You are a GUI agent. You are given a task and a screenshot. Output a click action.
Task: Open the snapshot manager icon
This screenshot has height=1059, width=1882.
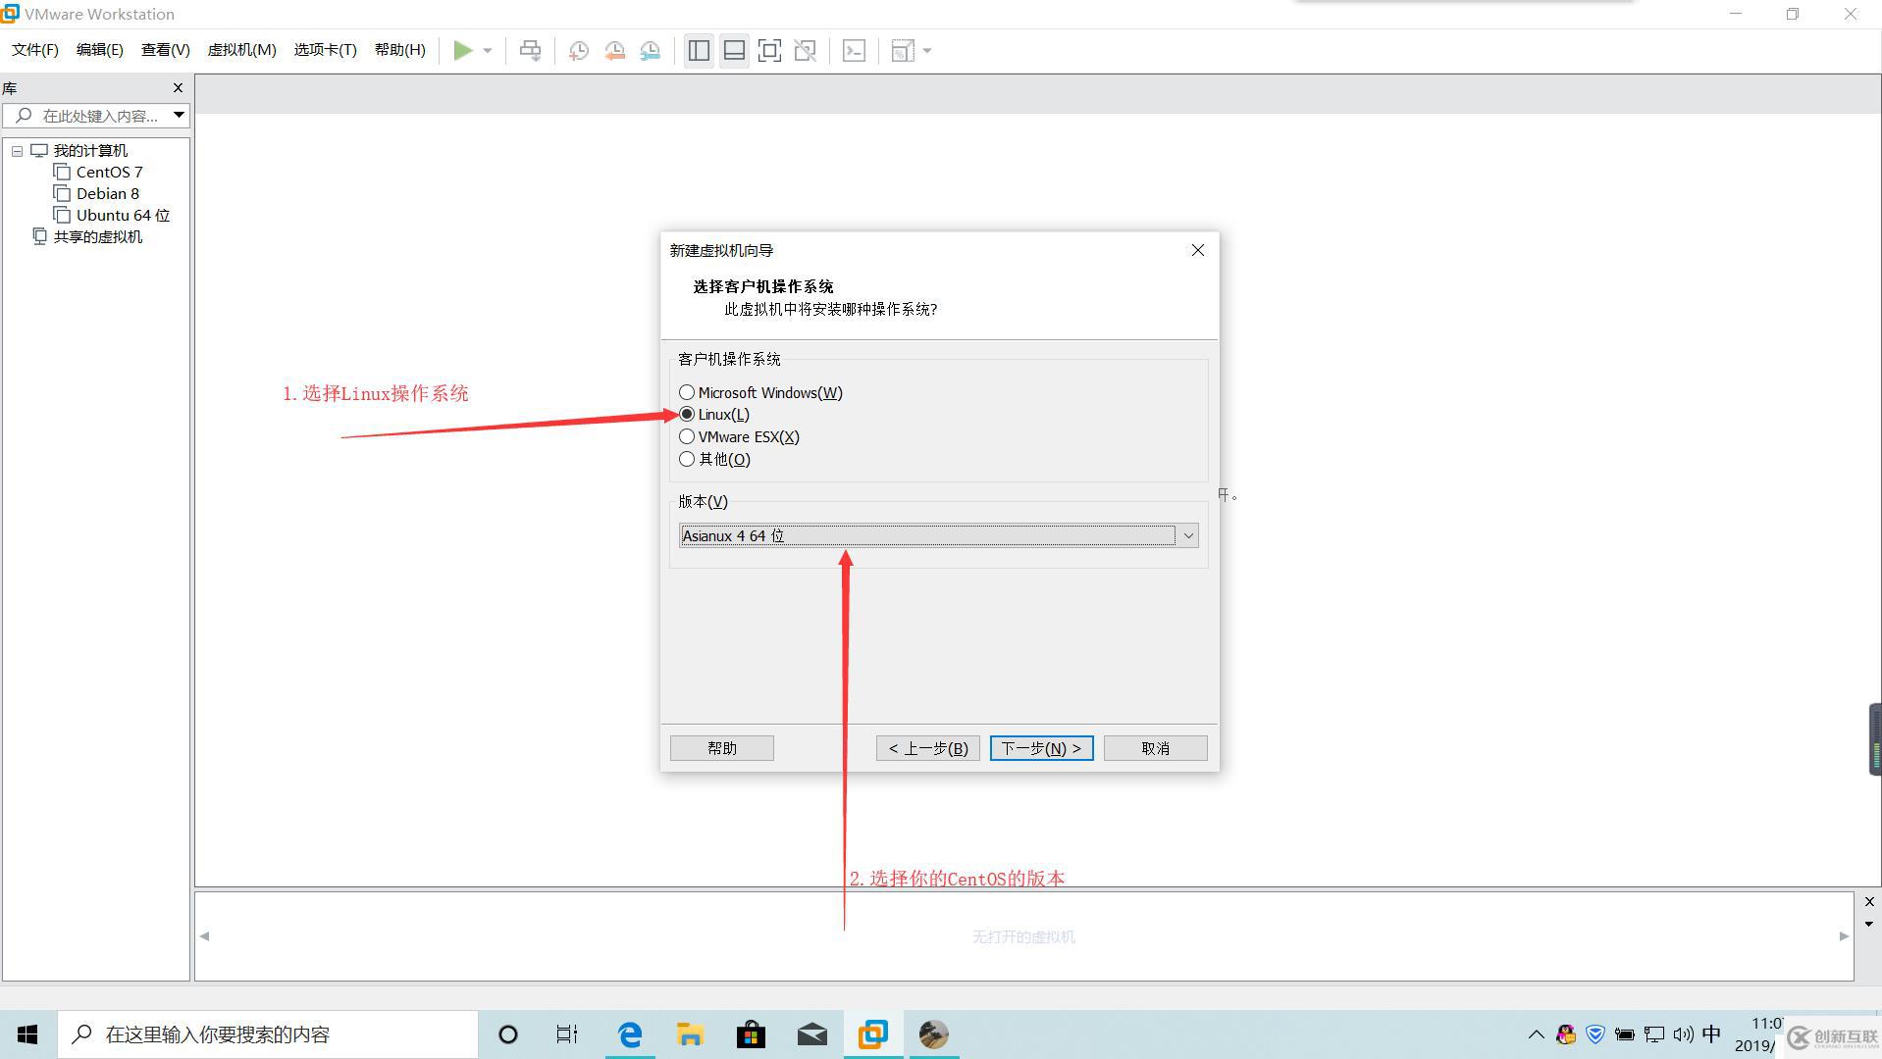click(650, 50)
